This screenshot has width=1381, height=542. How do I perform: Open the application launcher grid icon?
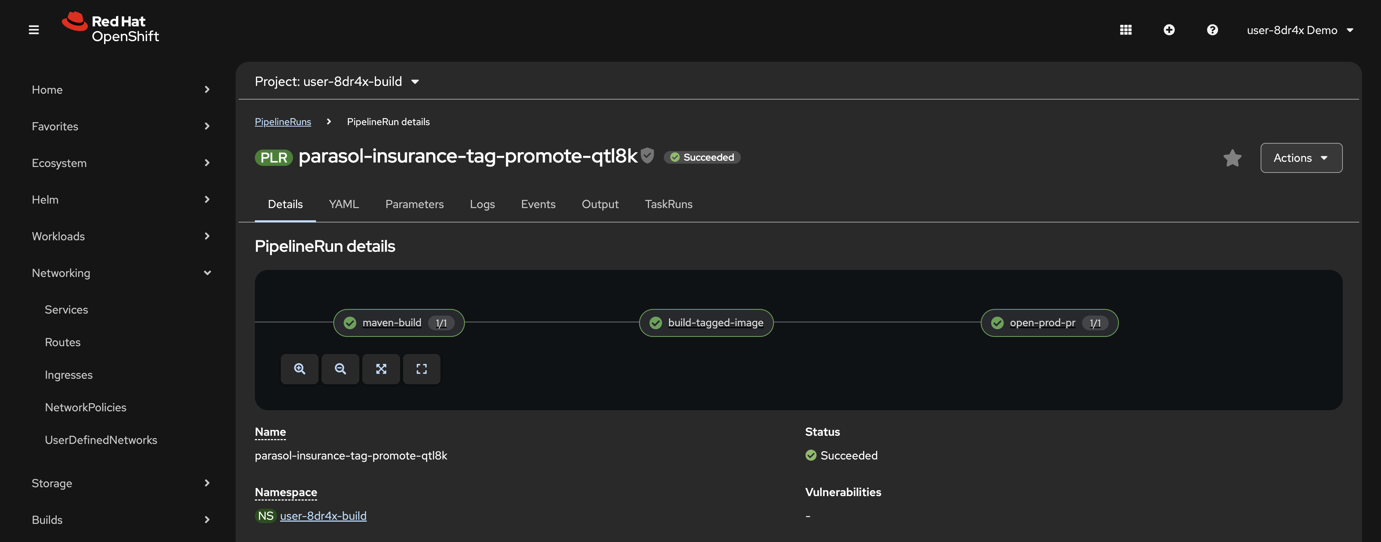(1125, 30)
